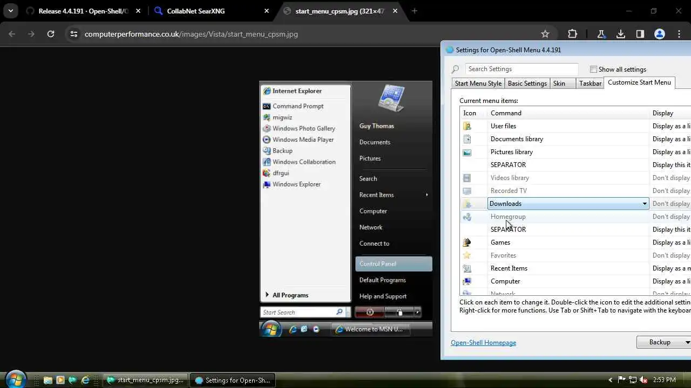Screen dimensions: 691x388
Task: Close the start_menu_cpsm.jpg browser tab
Action: pos(394,11)
